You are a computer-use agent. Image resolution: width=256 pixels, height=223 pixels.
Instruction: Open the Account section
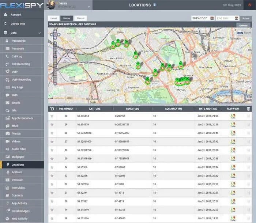(22, 15)
